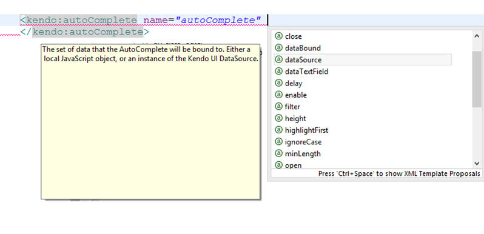484x234 pixels.
Task: Select the dataBound attribute proposal
Action: pos(363,48)
